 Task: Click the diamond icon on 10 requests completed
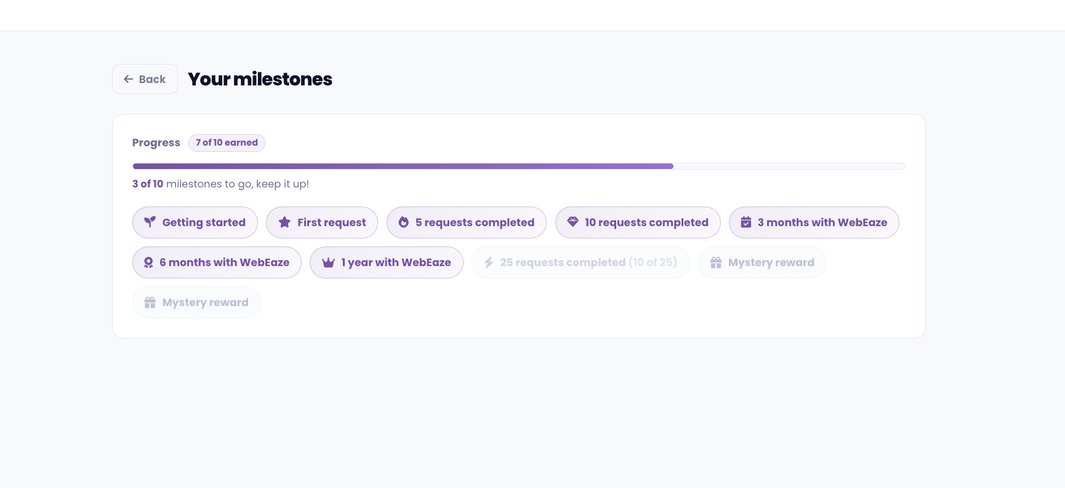click(x=573, y=222)
